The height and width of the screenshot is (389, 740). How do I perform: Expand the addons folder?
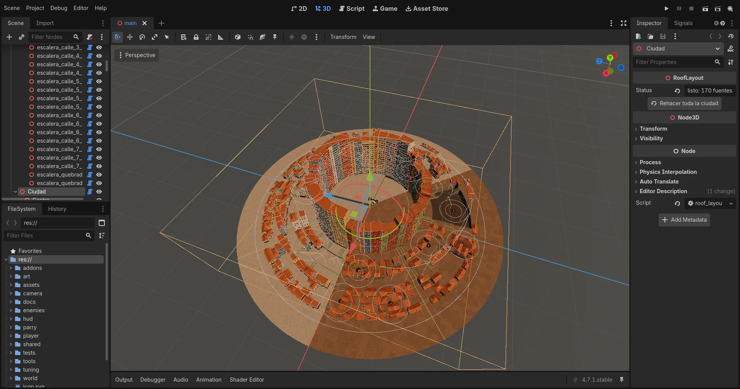coord(11,268)
